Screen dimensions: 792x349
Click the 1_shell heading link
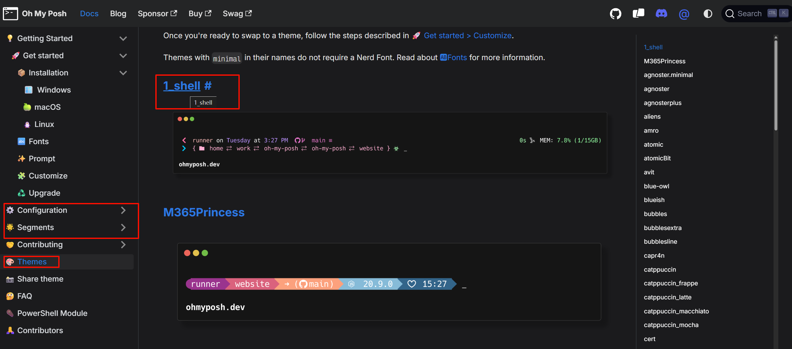coord(182,86)
